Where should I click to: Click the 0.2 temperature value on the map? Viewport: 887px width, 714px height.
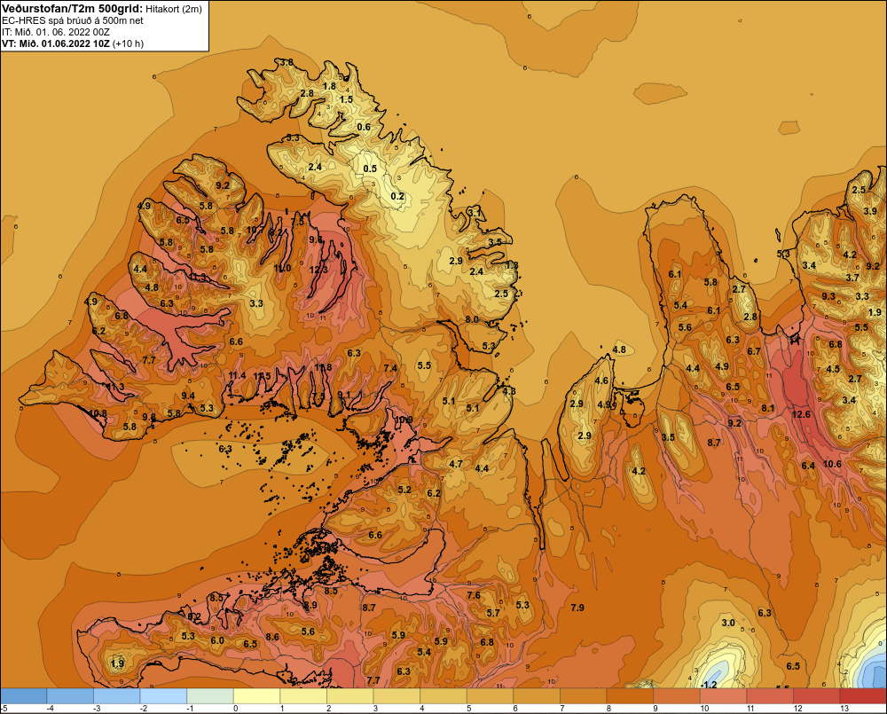(397, 196)
